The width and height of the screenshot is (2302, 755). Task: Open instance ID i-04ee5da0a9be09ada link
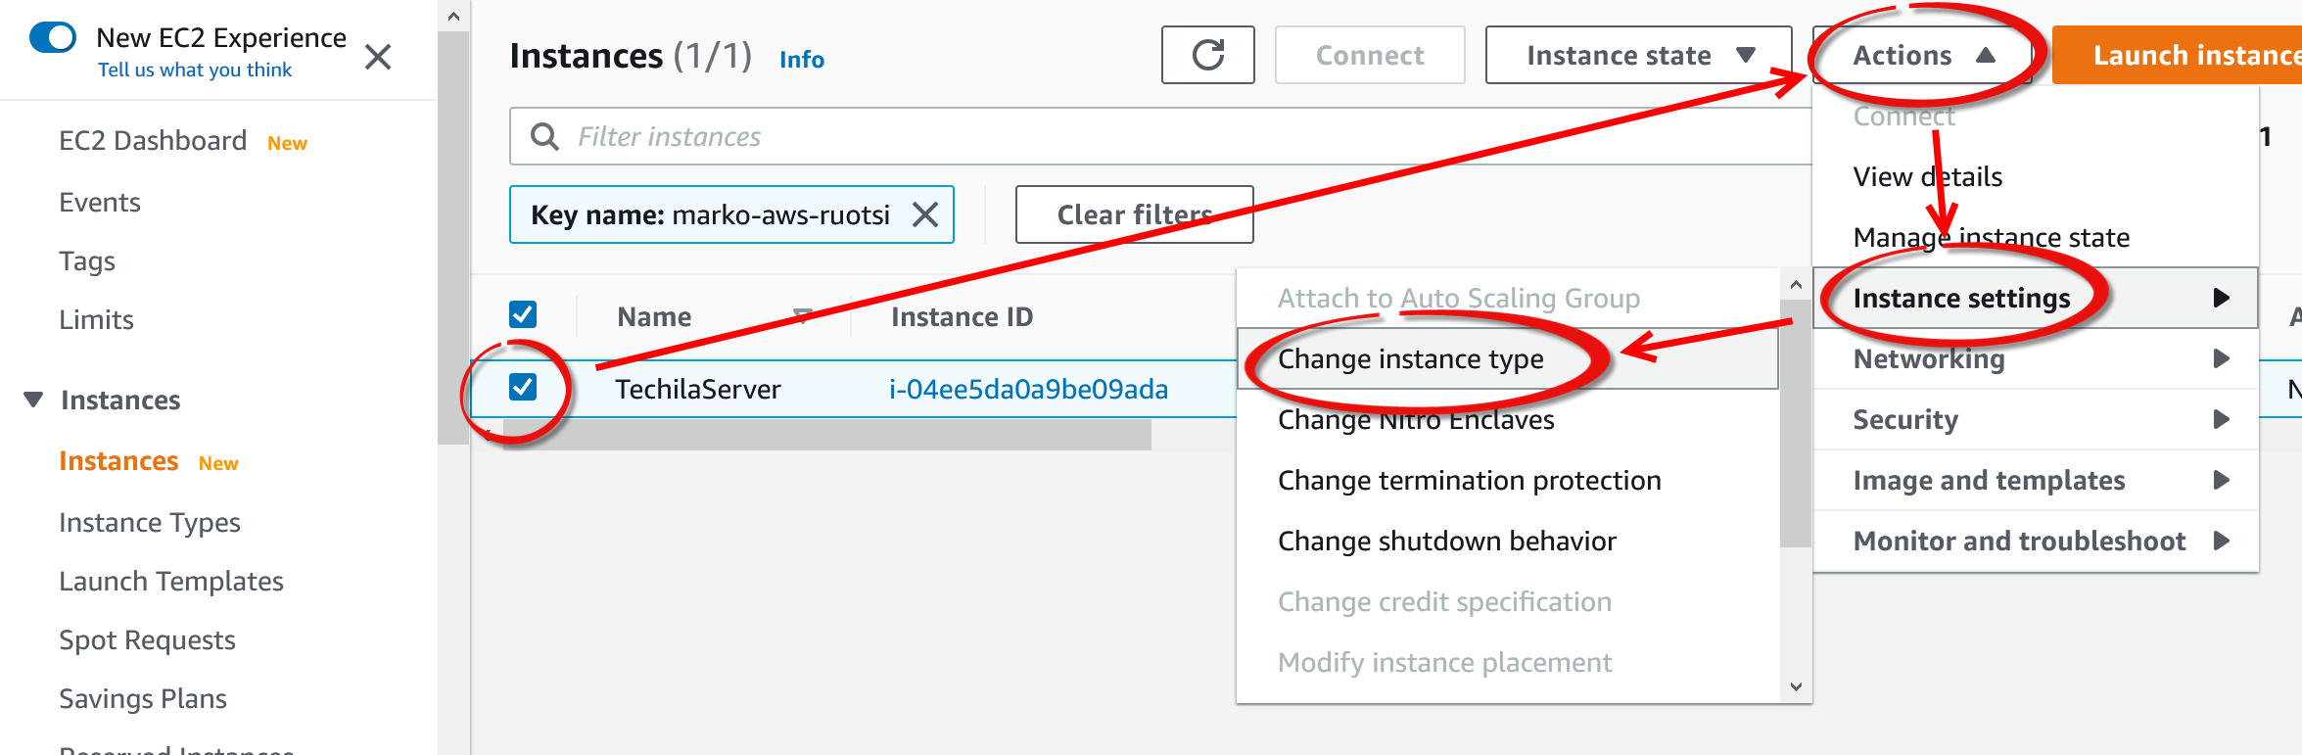(x=1028, y=390)
